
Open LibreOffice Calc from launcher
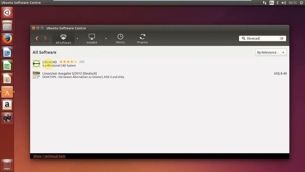[7, 65]
